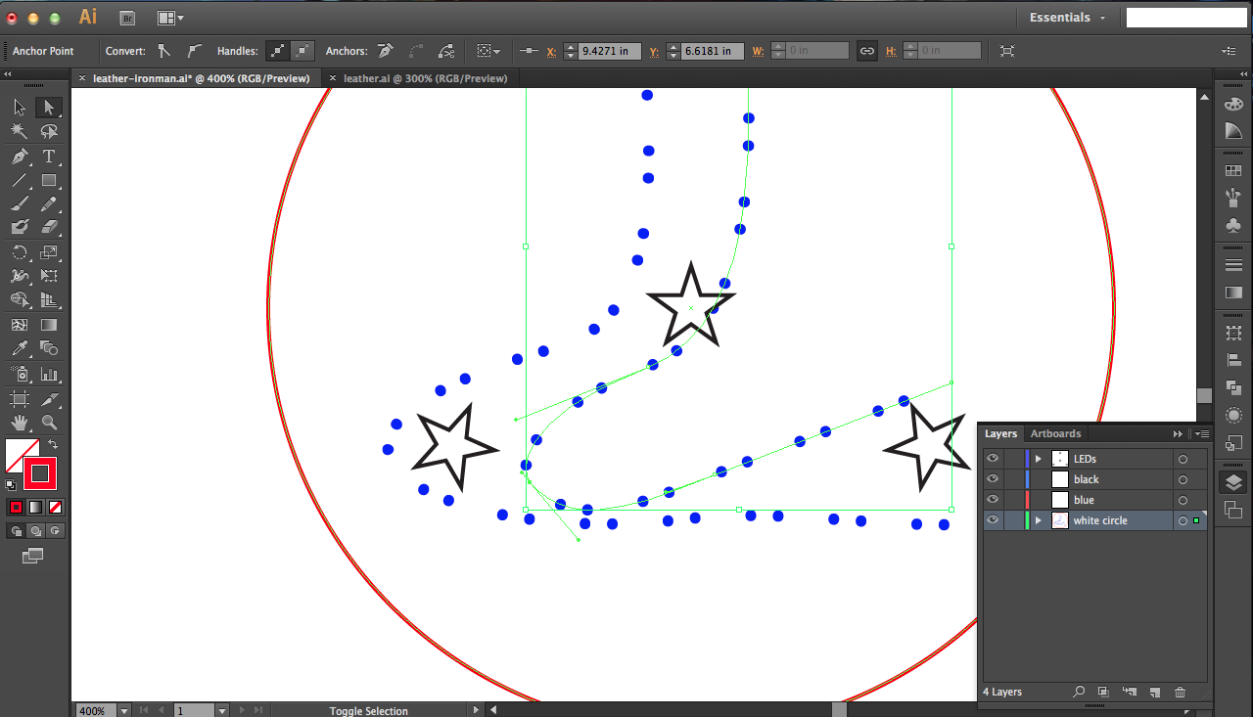Make a clipping mask in Layers panel

[1103, 692]
